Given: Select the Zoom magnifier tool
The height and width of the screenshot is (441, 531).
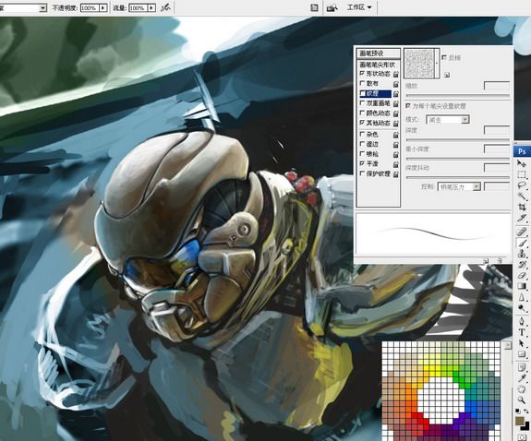Looking at the screenshot, I should 522,400.
